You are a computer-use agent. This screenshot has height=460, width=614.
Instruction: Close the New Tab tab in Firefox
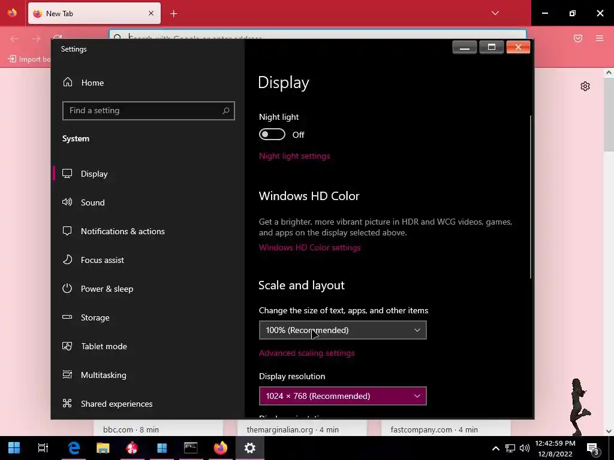tap(151, 13)
